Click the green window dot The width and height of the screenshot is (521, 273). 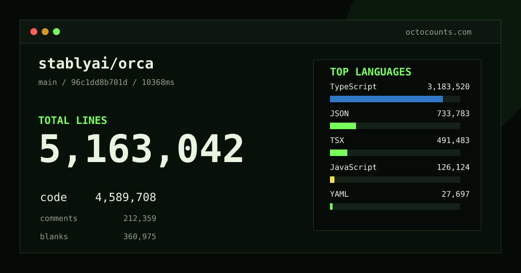tap(56, 32)
